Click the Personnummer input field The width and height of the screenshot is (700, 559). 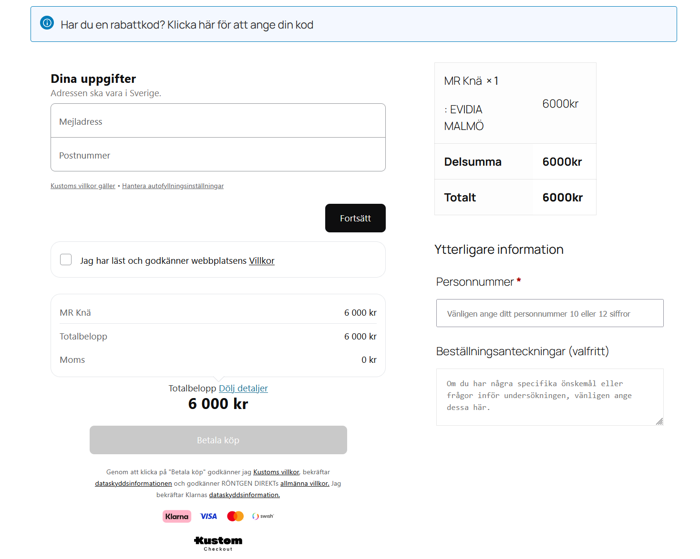click(x=549, y=313)
